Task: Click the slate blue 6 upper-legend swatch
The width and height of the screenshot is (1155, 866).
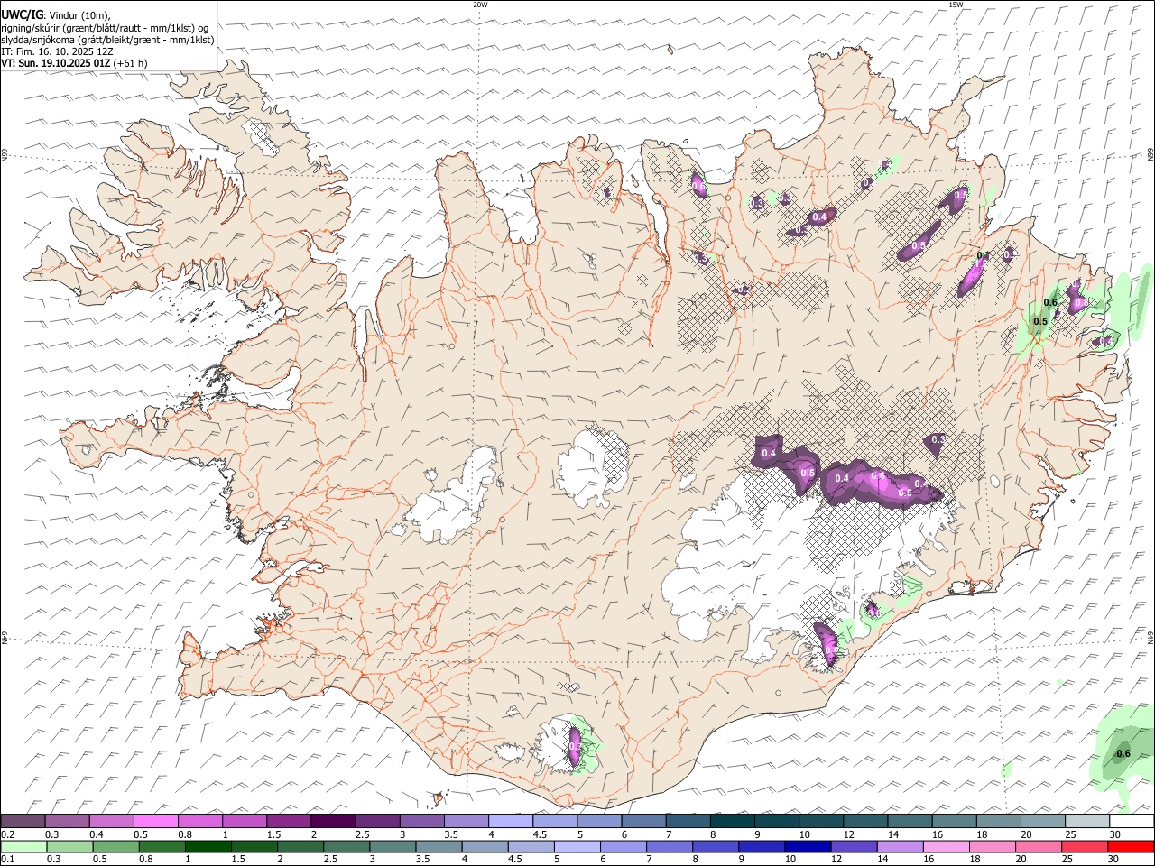Action: click(643, 821)
